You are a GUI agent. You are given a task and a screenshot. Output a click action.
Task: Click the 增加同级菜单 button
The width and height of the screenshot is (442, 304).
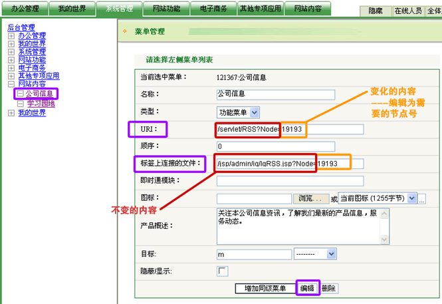click(x=265, y=288)
